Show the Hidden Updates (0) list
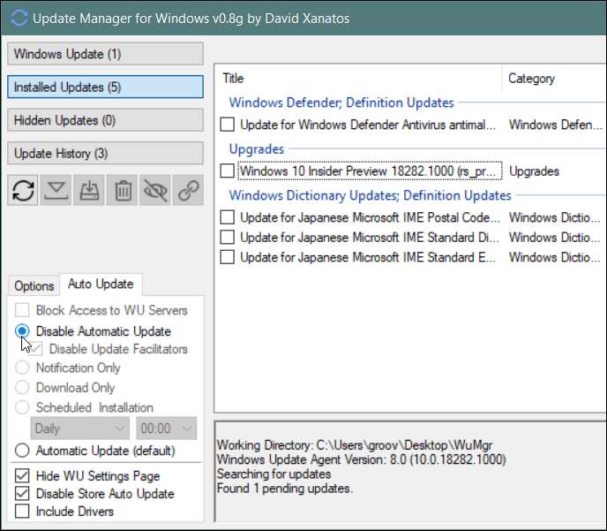 pyautogui.click(x=105, y=120)
